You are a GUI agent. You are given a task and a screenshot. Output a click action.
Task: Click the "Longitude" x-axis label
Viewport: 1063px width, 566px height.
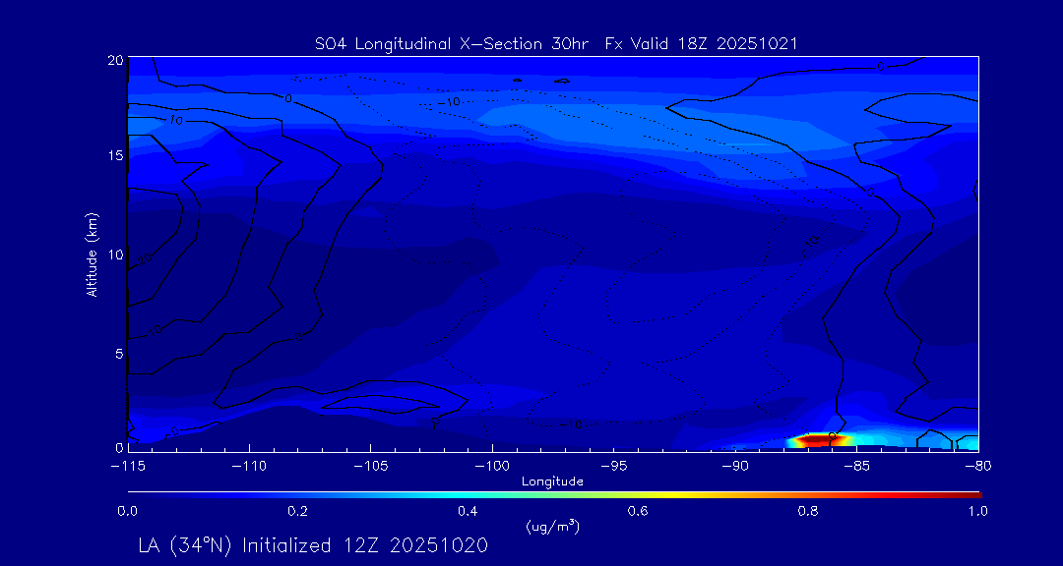click(552, 481)
